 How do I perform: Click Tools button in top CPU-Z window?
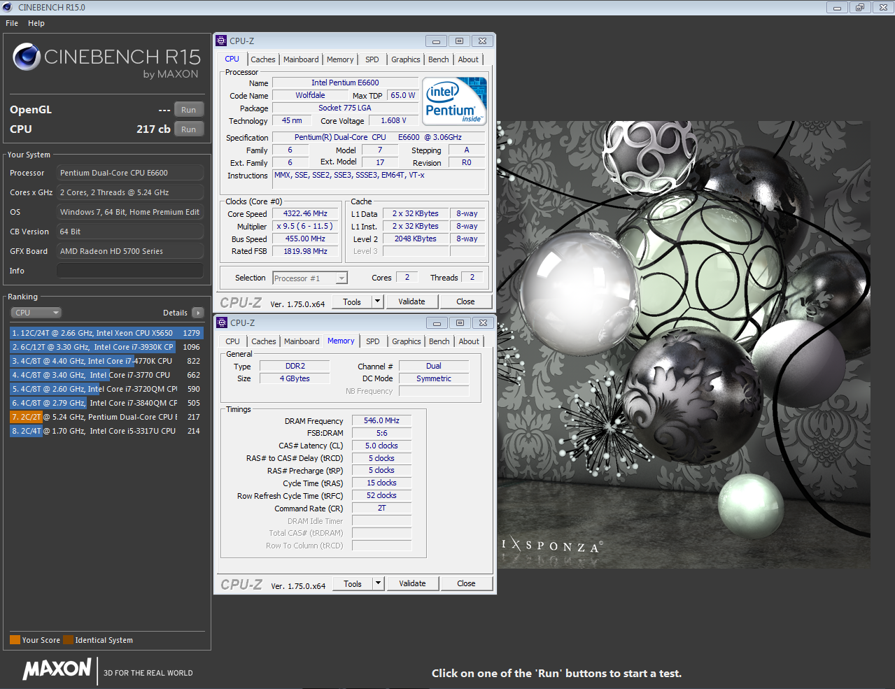[352, 301]
